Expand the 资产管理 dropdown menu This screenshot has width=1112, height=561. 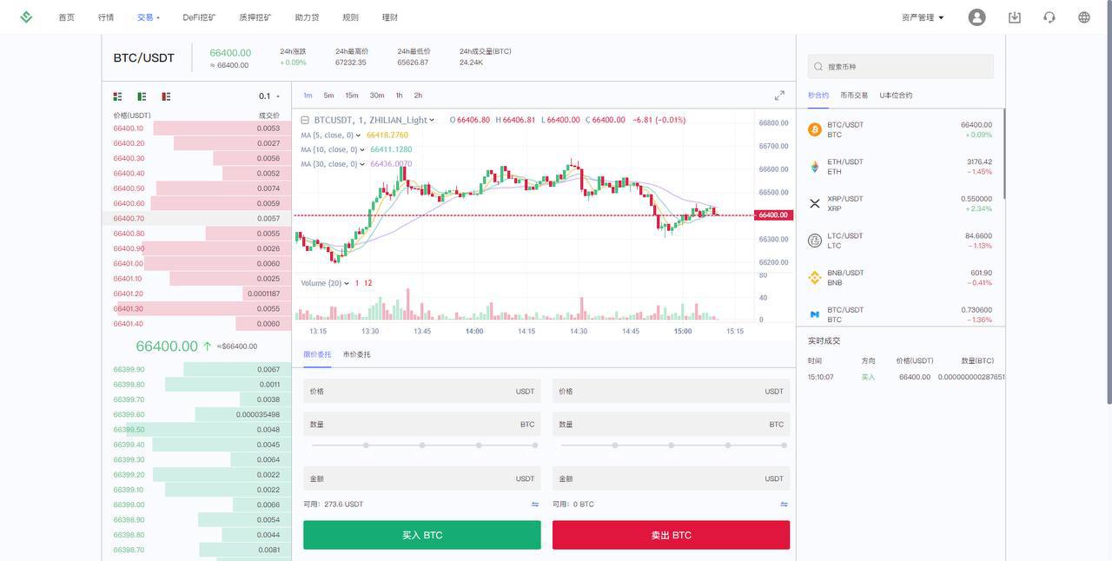coord(920,15)
